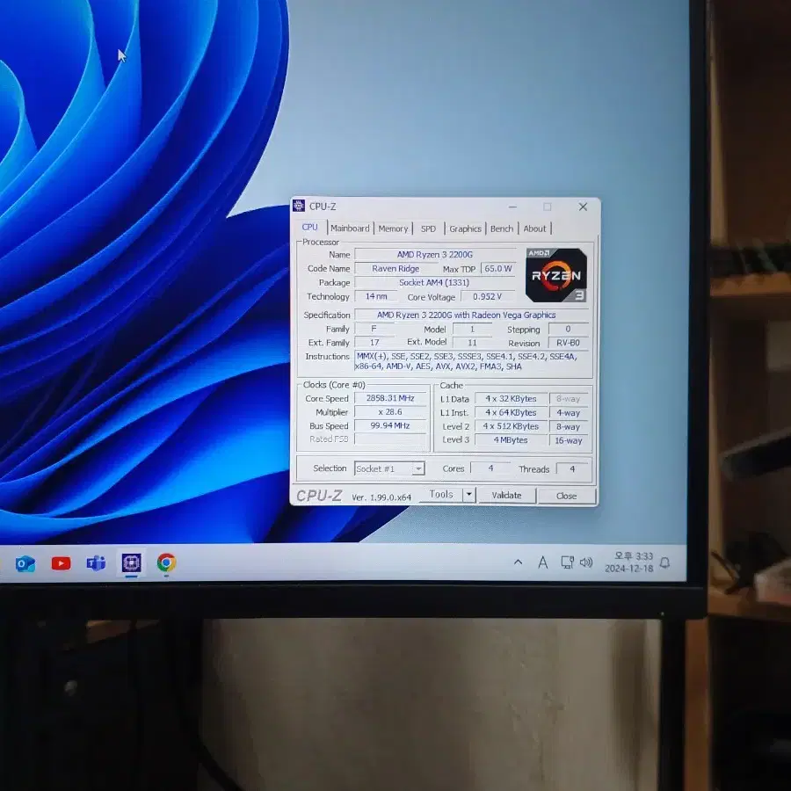The width and height of the screenshot is (791, 791).
Task: Click the Core Speed value 2858.31 MHz
Action: coord(390,398)
